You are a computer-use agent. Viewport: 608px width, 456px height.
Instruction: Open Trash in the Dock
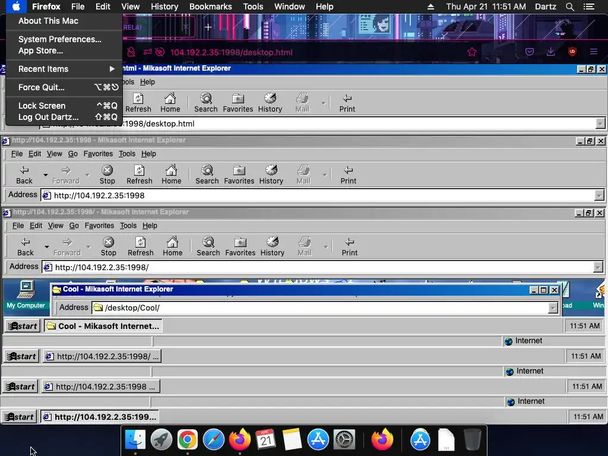[x=472, y=440]
